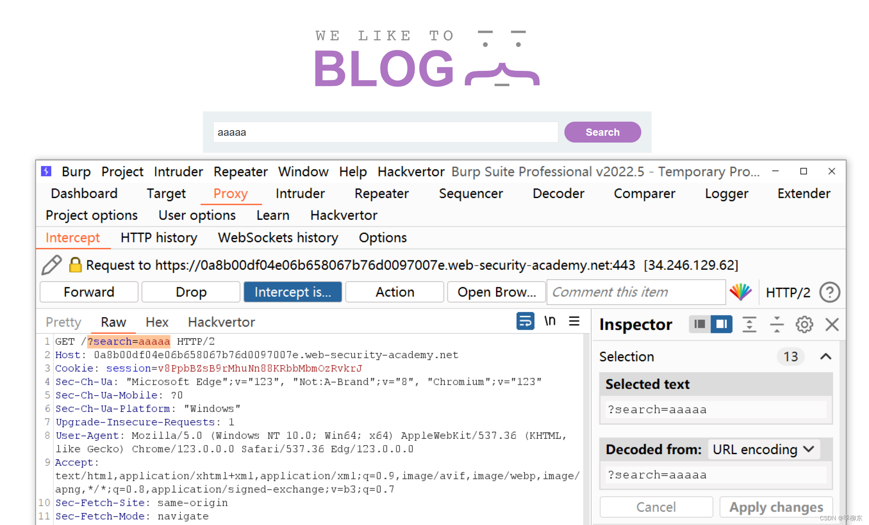Screen dimensions: 869x525
Task: Click the Forward button
Action: [89, 292]
